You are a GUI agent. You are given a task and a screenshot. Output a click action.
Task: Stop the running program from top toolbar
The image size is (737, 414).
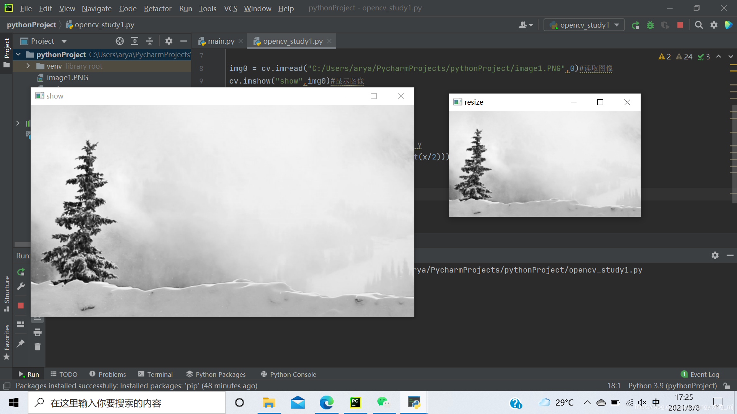[680, 25]
